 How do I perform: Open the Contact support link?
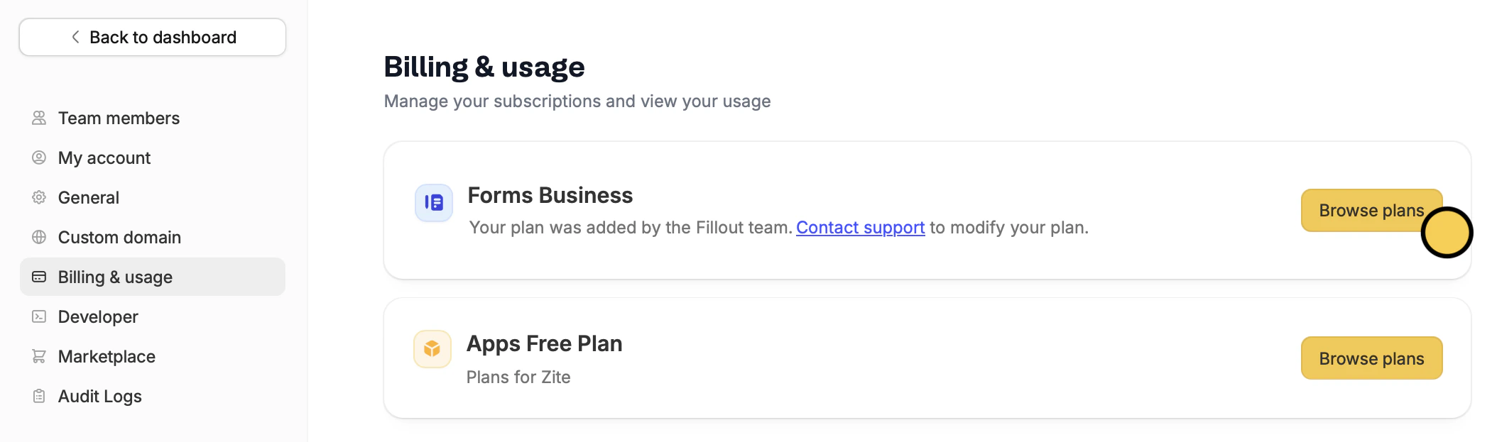(x=860, y=228)
